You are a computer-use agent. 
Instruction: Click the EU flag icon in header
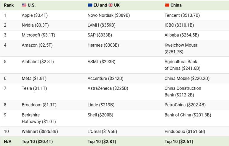90,5
